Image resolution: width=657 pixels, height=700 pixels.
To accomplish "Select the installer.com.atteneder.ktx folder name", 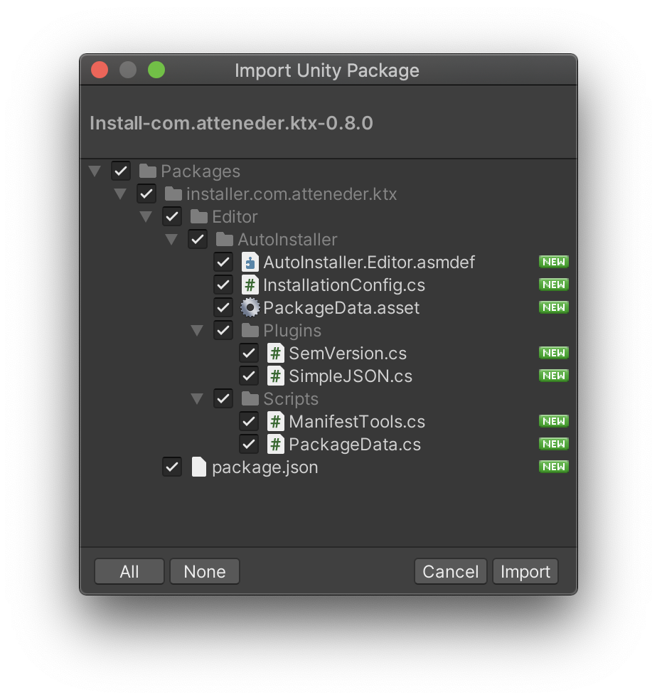I will point(291,193).
